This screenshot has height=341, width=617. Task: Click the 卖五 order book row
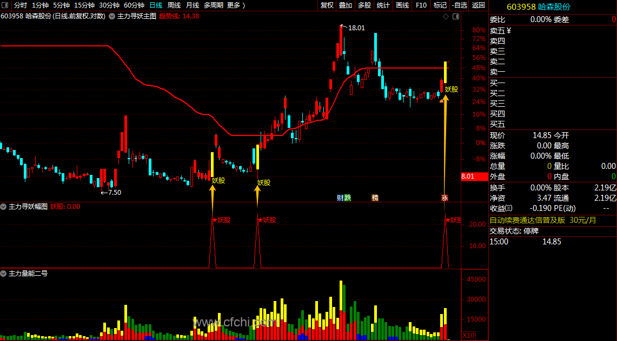[x=553, y=31]
